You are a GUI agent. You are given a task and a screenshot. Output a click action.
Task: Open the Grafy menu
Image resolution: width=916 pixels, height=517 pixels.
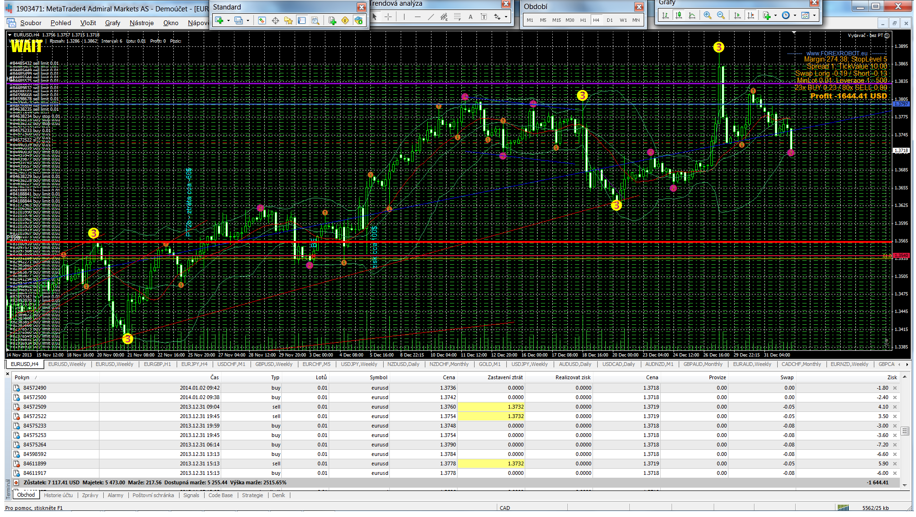pyautogui.click(x=112, y=23)
